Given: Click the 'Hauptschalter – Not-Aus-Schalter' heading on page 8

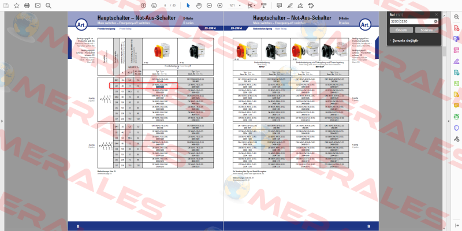Looking at the screenshot, I should pos(136,18).
